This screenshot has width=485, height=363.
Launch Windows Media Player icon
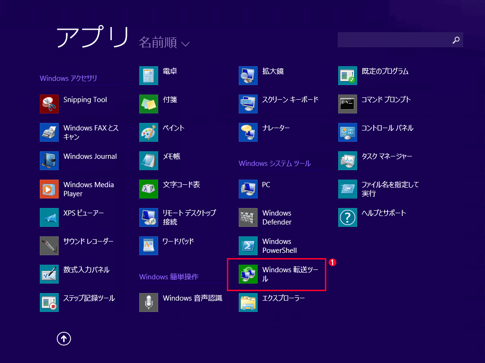pyautogui.click(x=49, y=189)
